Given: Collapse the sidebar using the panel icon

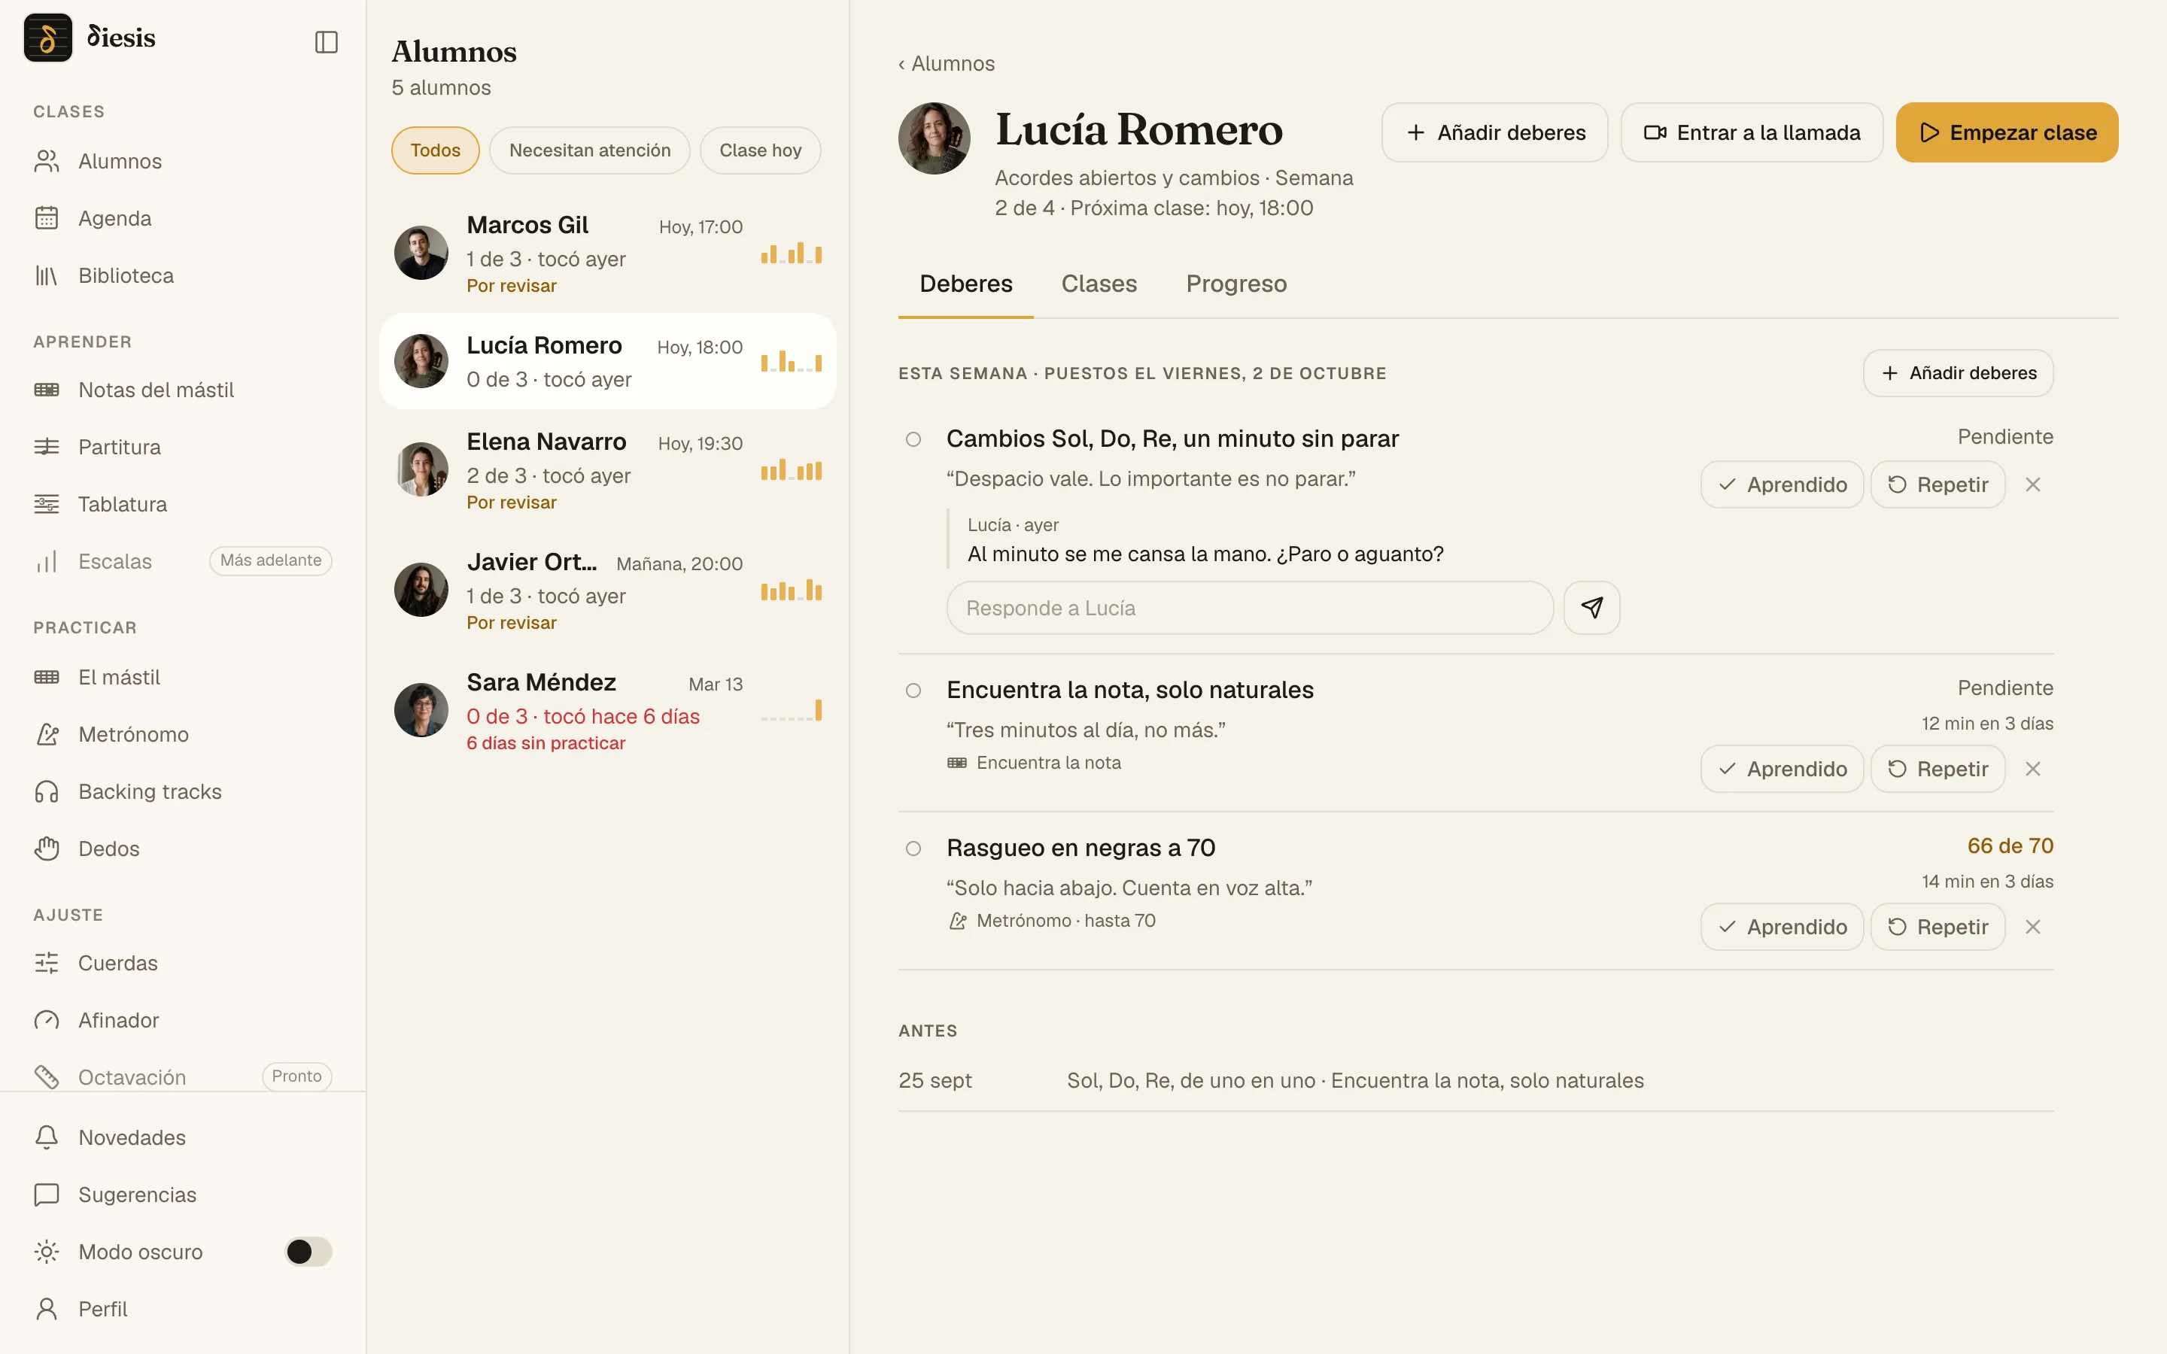Looking at the screenshot, I should (x=326, y=42).
